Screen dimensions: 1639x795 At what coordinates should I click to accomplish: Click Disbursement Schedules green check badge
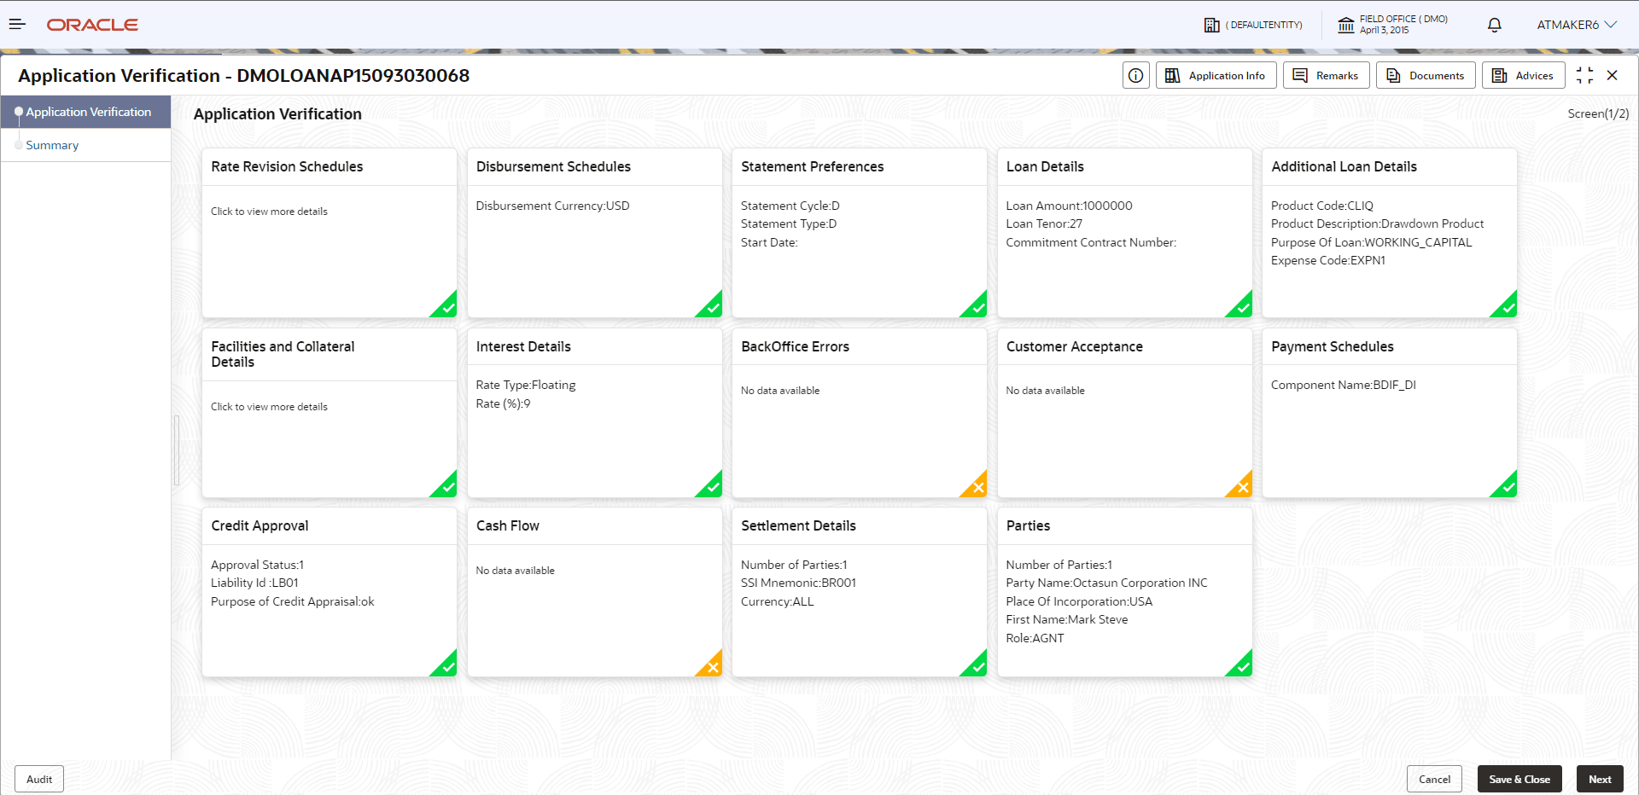pos(712,307)
